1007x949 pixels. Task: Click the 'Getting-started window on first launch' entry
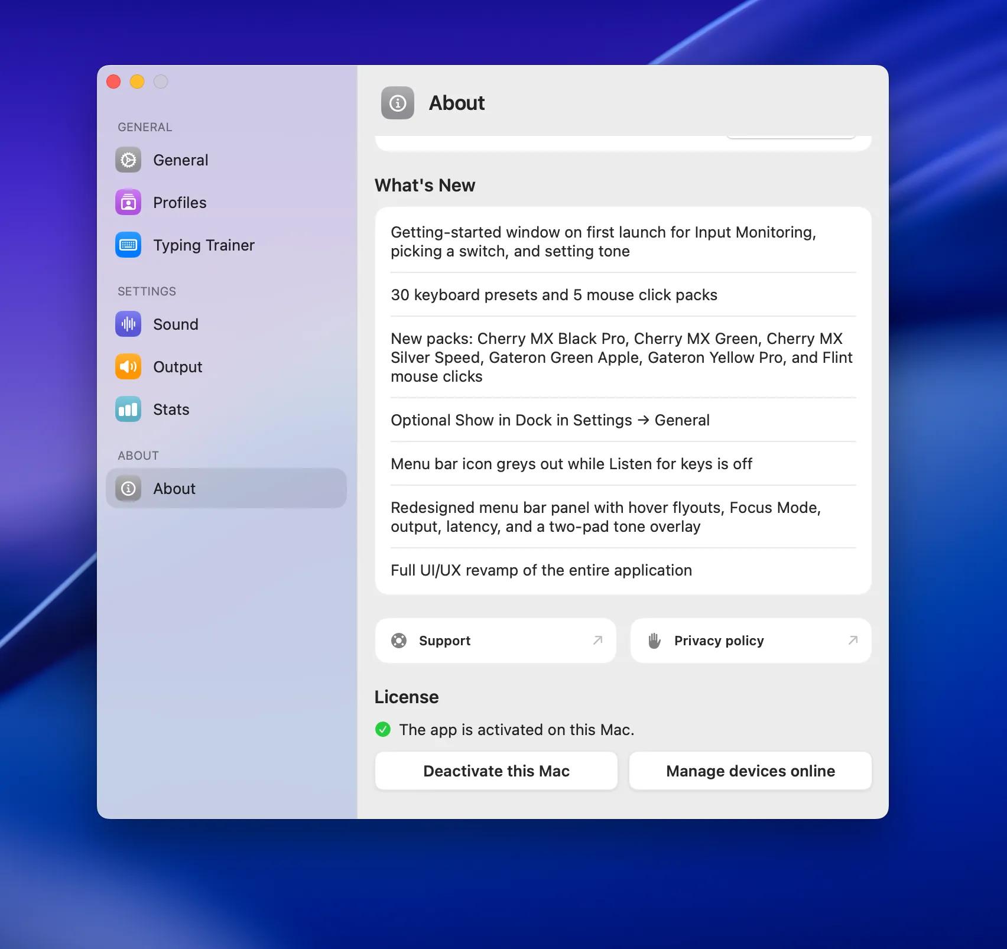(x=603, y=242)
